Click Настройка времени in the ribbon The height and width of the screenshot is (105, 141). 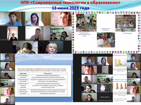click(26, 57)
